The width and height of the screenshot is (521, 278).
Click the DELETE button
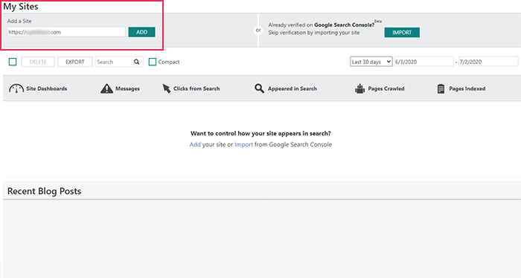(38, 62)
